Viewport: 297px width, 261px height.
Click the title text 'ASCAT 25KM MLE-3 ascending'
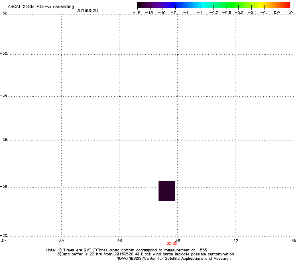point(41,7)
